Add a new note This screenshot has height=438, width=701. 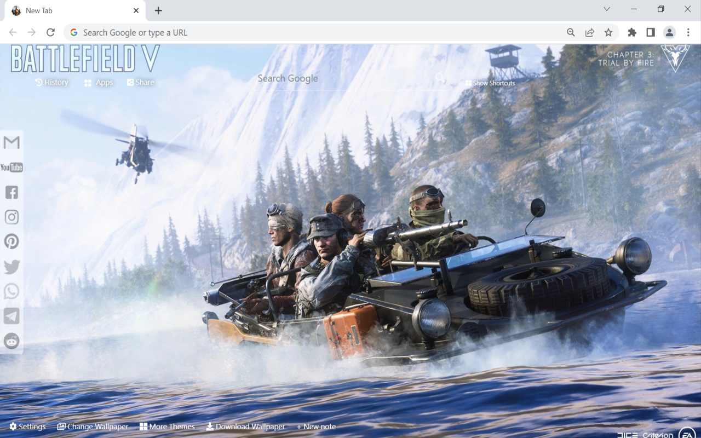click(x=316, y=427)
